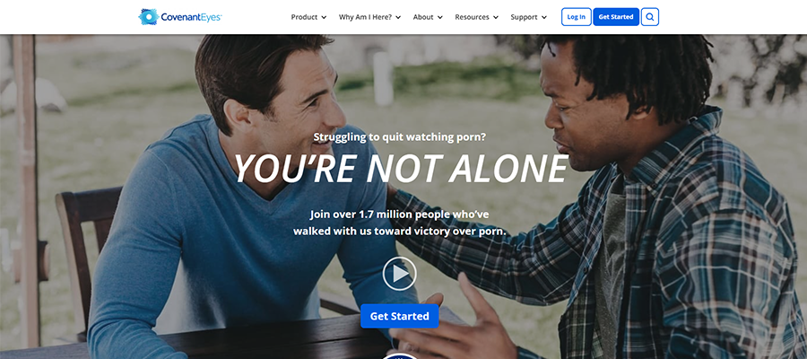807x359 pixels.
Task: Click the Log In button
Action: tap(576, 17)
